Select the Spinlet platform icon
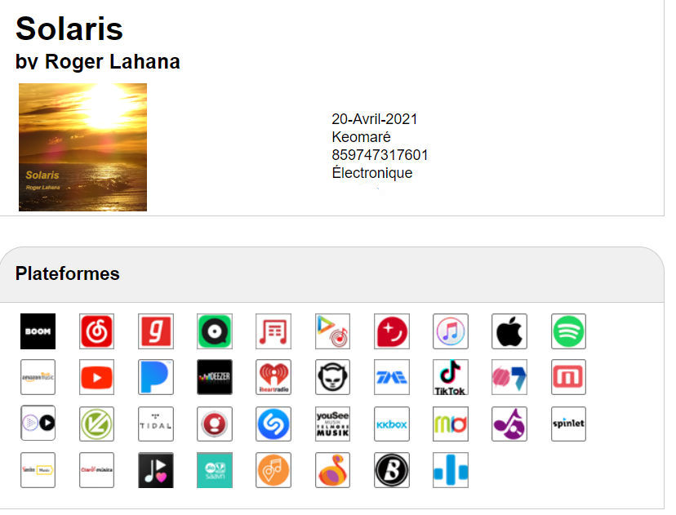 pos(568,424)
